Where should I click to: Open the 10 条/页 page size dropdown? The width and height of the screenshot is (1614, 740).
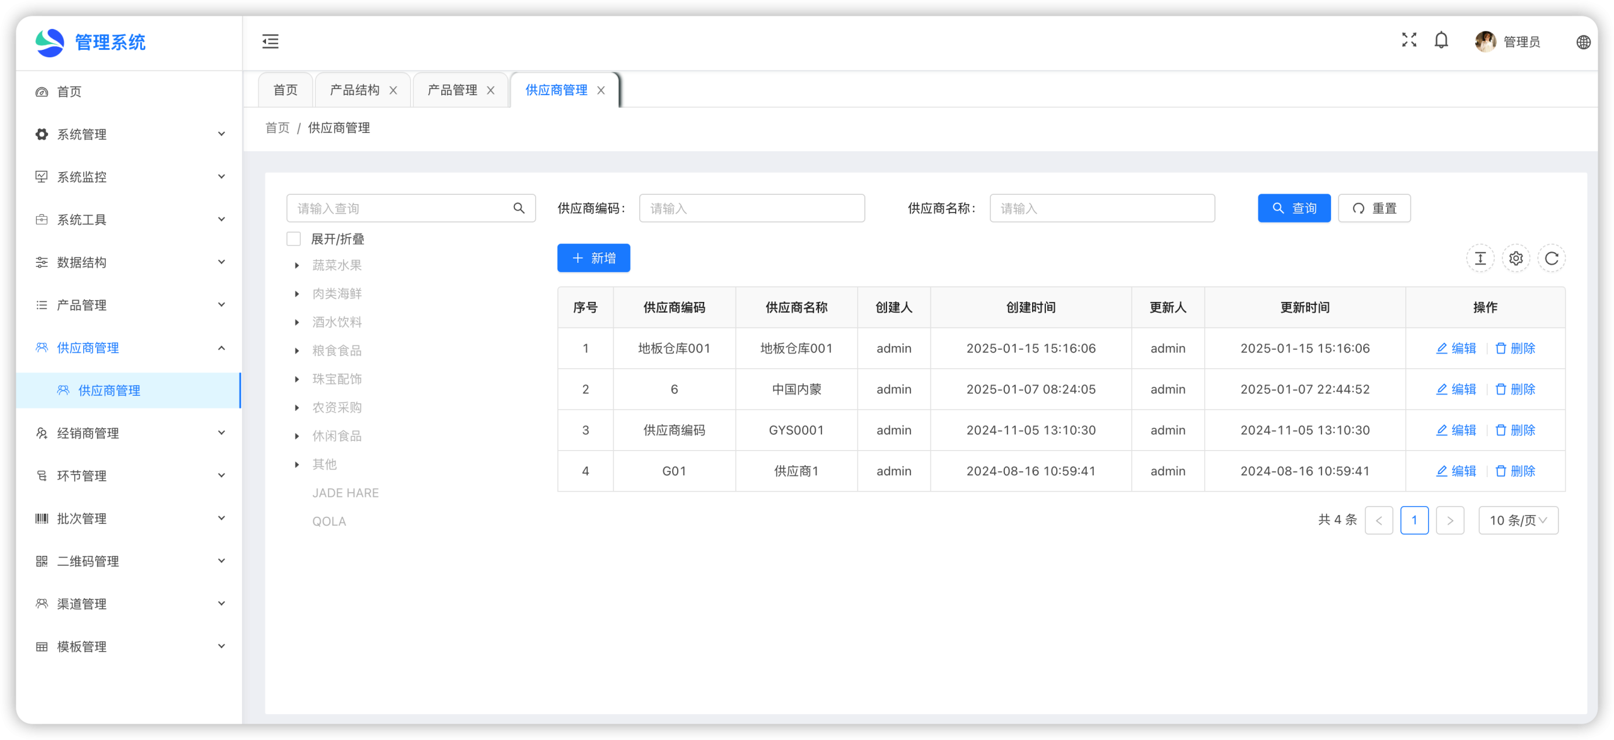click(1518, 521)
